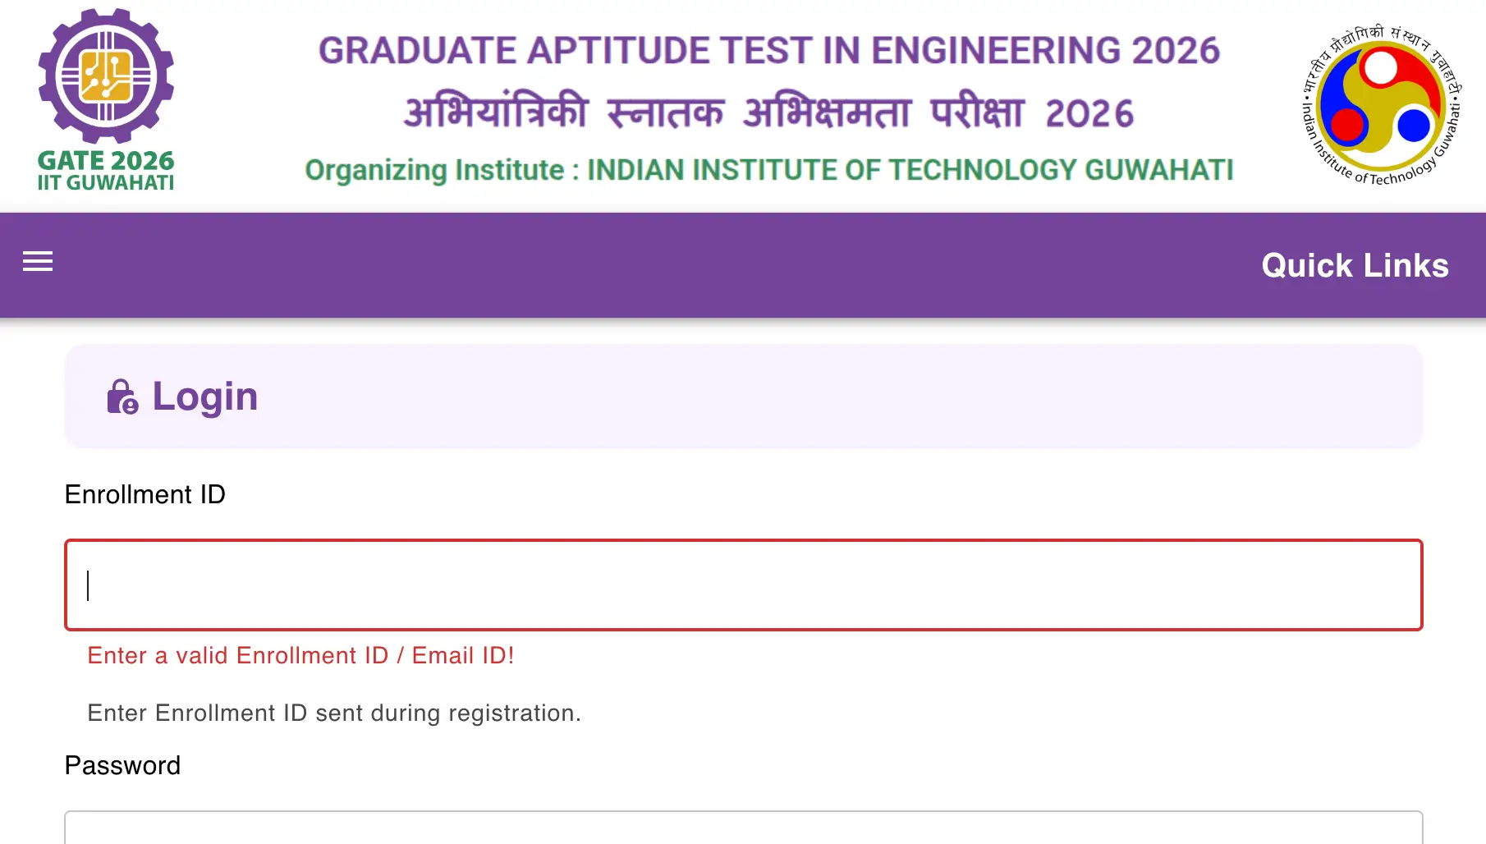Click the red validation error message

300,655
